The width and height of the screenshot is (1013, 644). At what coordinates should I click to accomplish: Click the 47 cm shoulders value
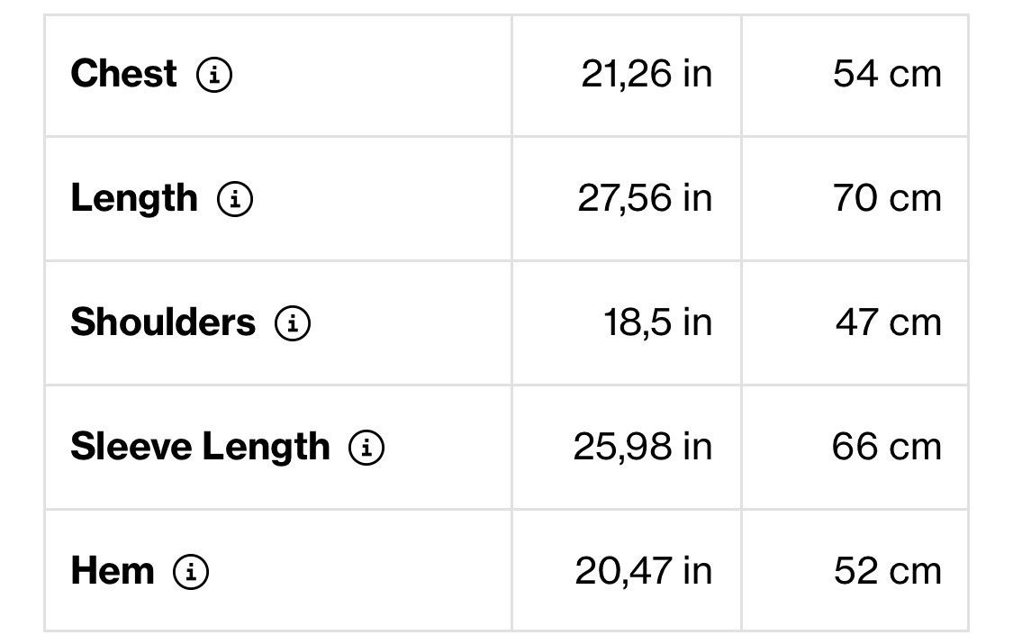tap(889, 322)
